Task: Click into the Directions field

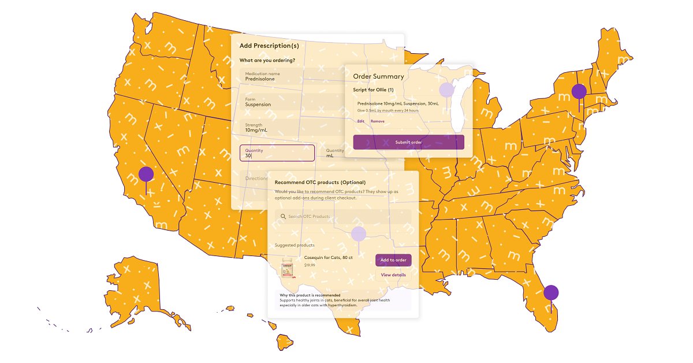Action: click(254, 179)
